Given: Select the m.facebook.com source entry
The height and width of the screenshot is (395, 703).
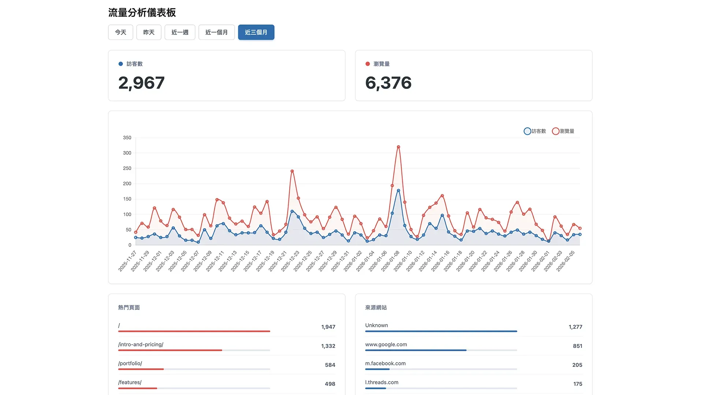Looking at the screenshot, I should [385, 364].
